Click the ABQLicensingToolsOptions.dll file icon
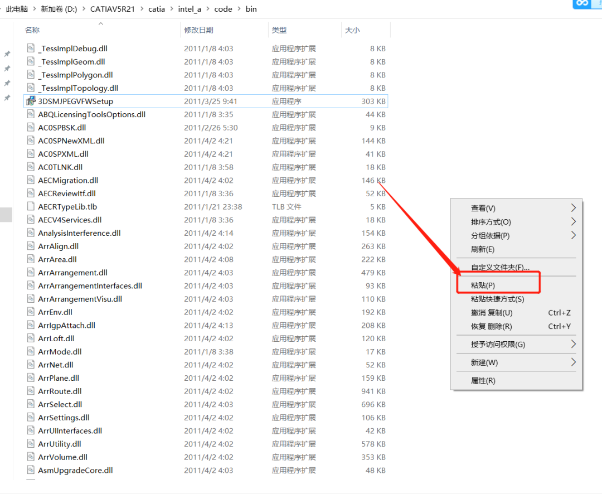602x494 pixels. (x=31, y=114)
